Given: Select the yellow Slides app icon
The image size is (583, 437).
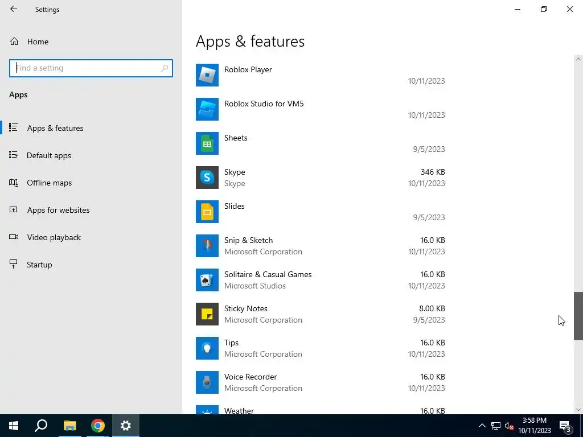Looking at the screenshot, I should (207, 212).
